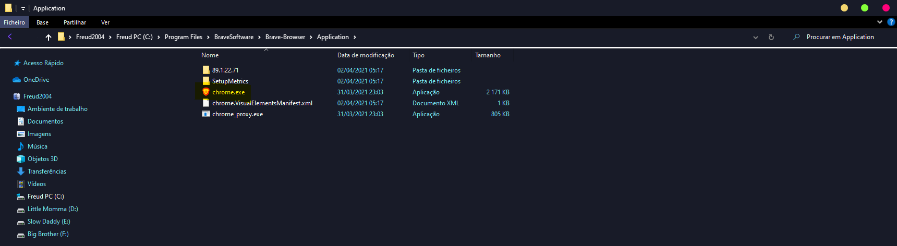The height and width of the screenshot is (246, 897).
Task: Click the Documento XML type cell
Action: (x=436, y=103)
